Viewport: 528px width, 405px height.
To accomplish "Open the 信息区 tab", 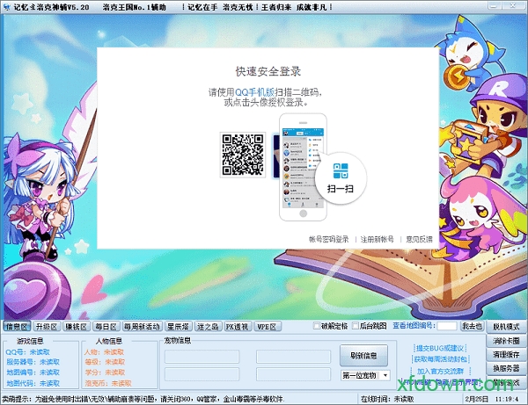I will [17, 326].
